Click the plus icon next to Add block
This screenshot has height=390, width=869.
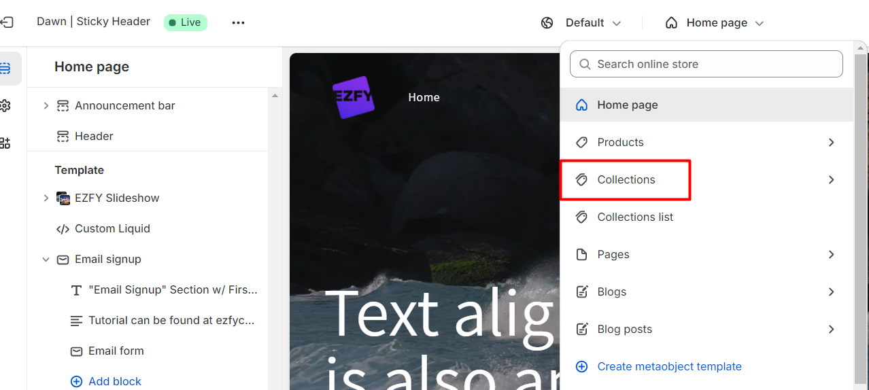click(x=76, y=382)
